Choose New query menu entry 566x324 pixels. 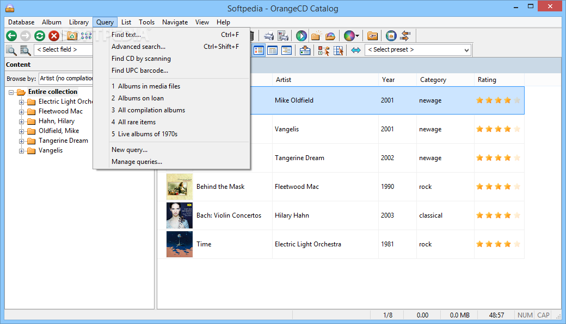[172, 149]
